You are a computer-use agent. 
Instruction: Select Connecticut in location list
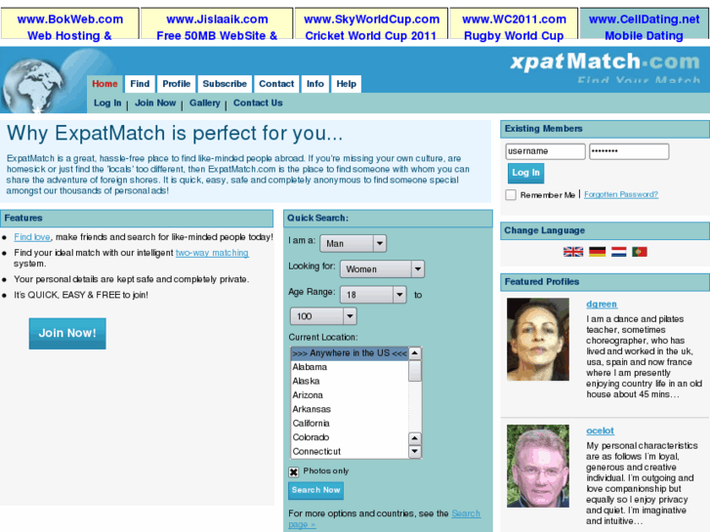[x=350, y=451]
